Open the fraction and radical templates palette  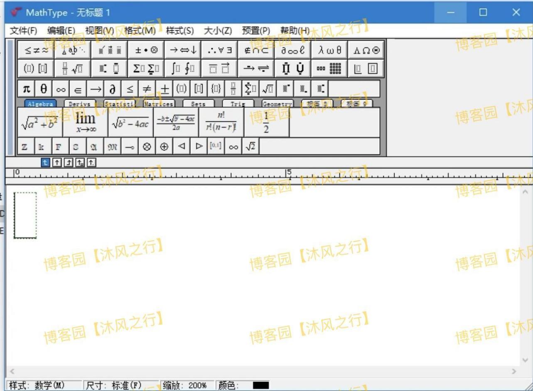(73, 68)
